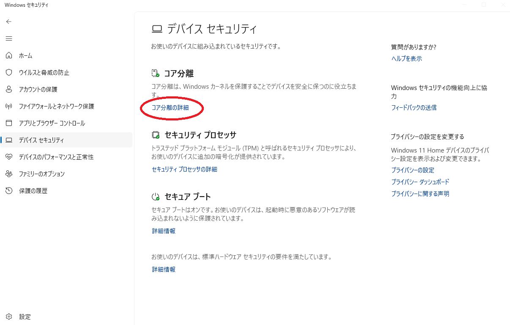This screenshot has height=325, width=510.
Task: Click the back arrow at top left
Action: point(8,21)
